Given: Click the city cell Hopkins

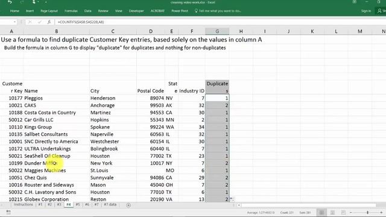Looking at the screenshot, I should click(113, 120).
